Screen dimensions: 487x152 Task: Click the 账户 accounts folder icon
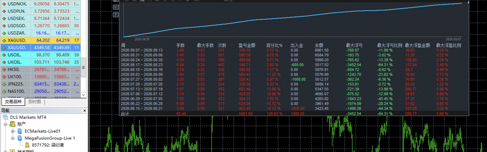click(13, 124)
